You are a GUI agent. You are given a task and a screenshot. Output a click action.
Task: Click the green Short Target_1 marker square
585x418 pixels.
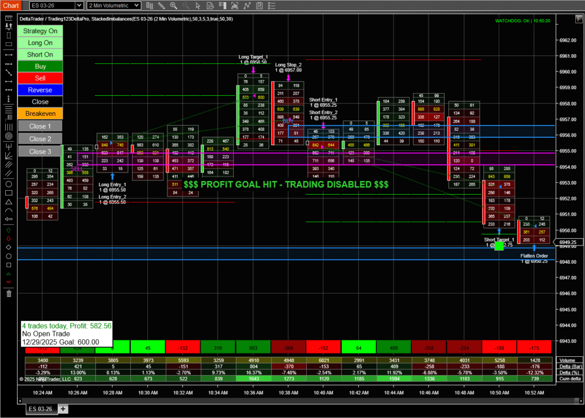coord(499,246)
